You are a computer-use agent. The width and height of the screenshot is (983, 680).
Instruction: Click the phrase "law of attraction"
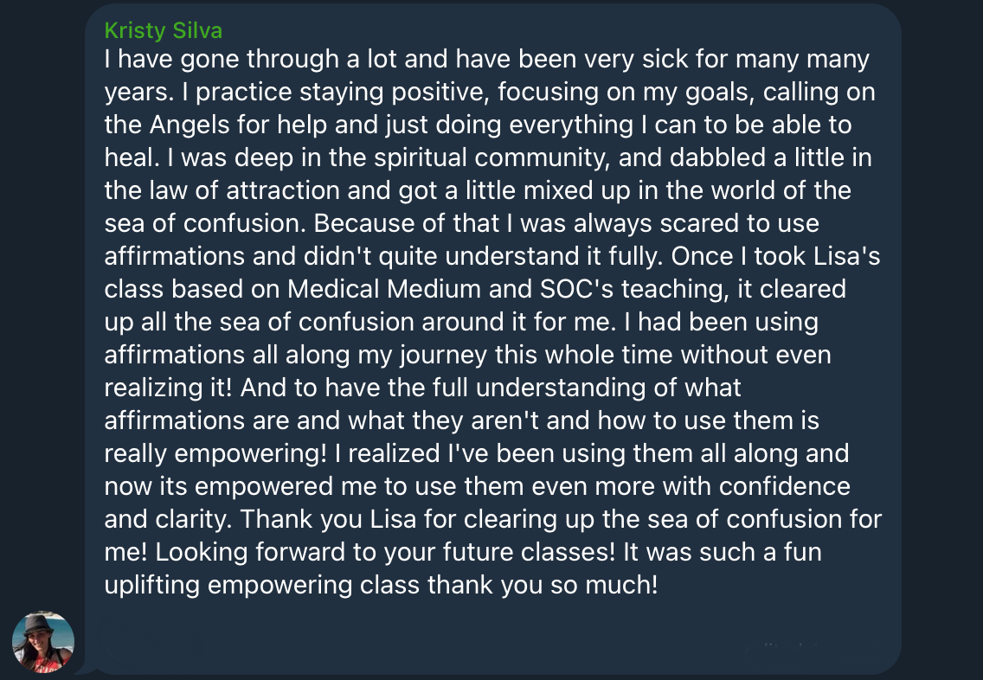click(x=234, y=190)
